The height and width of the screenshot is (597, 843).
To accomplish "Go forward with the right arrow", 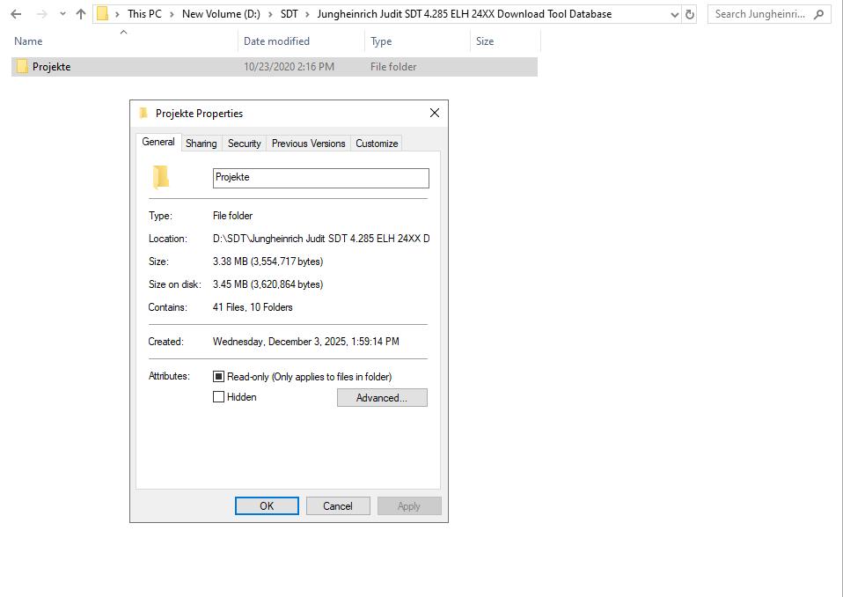I will tap(42, 14).
